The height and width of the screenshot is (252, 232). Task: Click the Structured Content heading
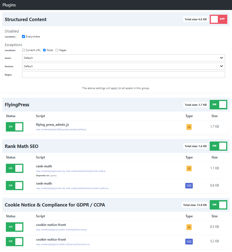click(x=26, y=19)
